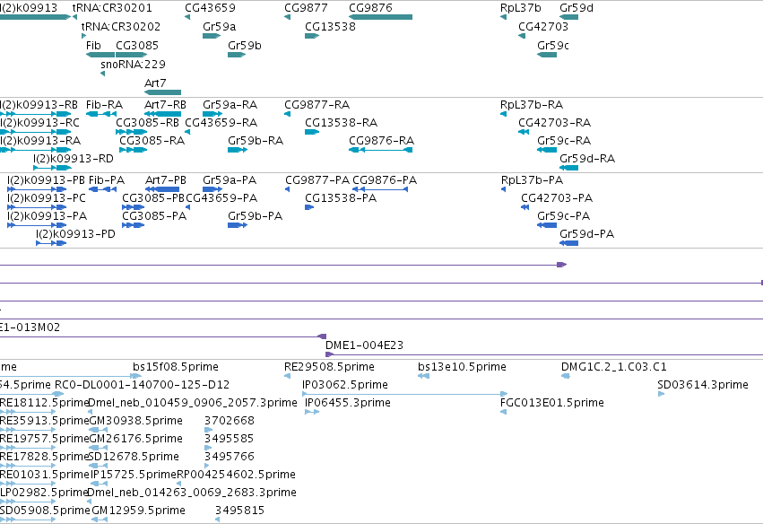The image size is (763, 524).
Task: Click the 3495815 feature label
Action: click(240, 511)
